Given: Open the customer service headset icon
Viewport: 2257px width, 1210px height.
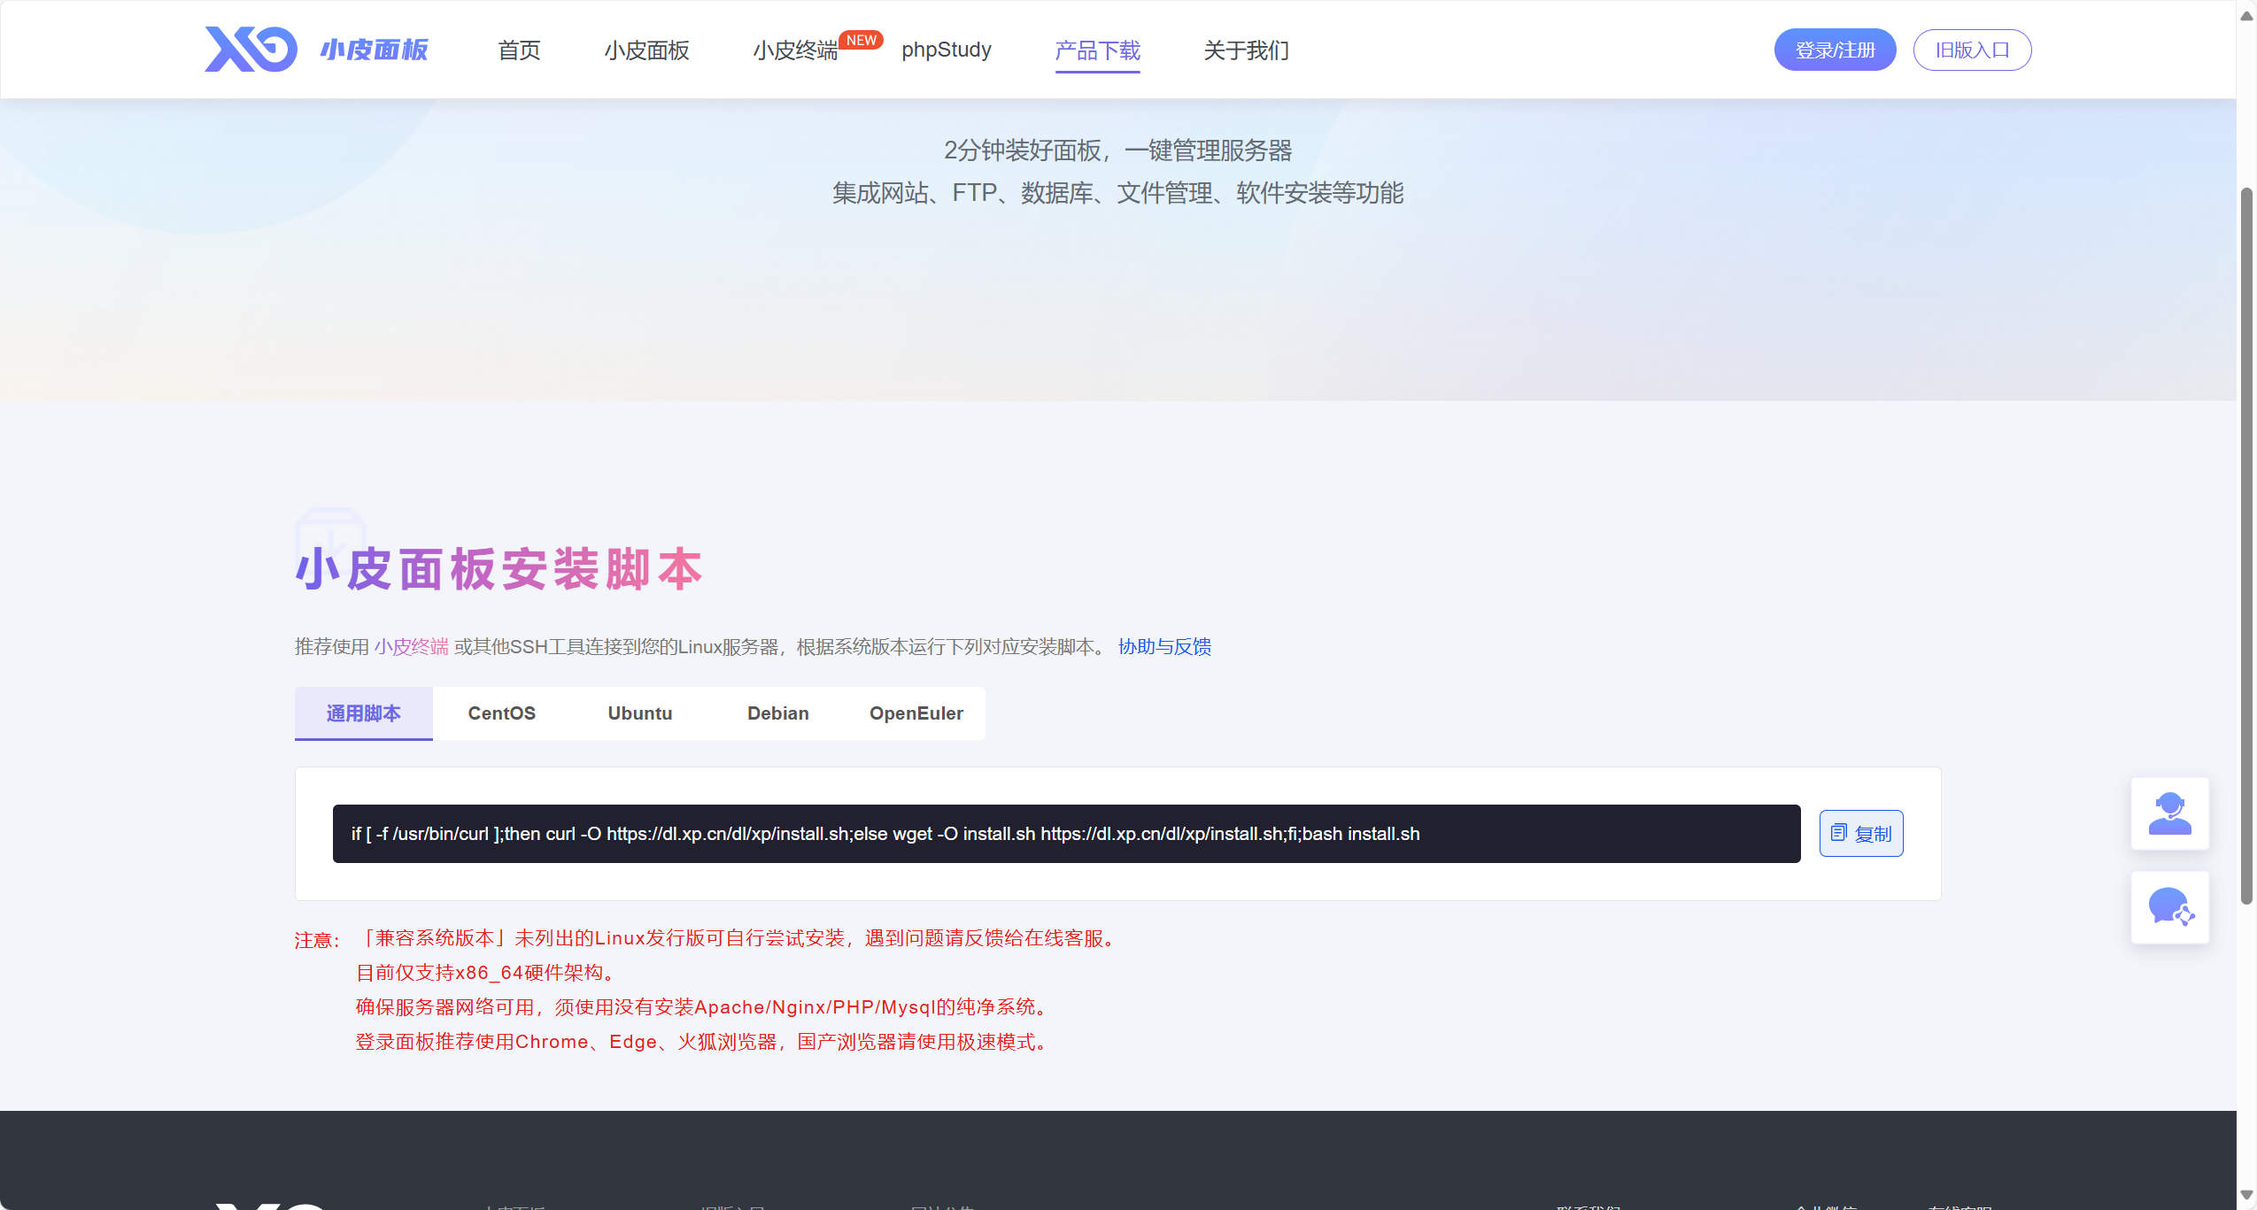Looking at the screenshot, I should 2168,813.
